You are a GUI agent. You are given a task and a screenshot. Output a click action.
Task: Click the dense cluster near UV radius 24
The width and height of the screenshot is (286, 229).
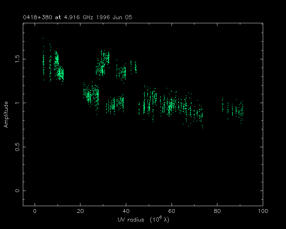pos(89,95)
